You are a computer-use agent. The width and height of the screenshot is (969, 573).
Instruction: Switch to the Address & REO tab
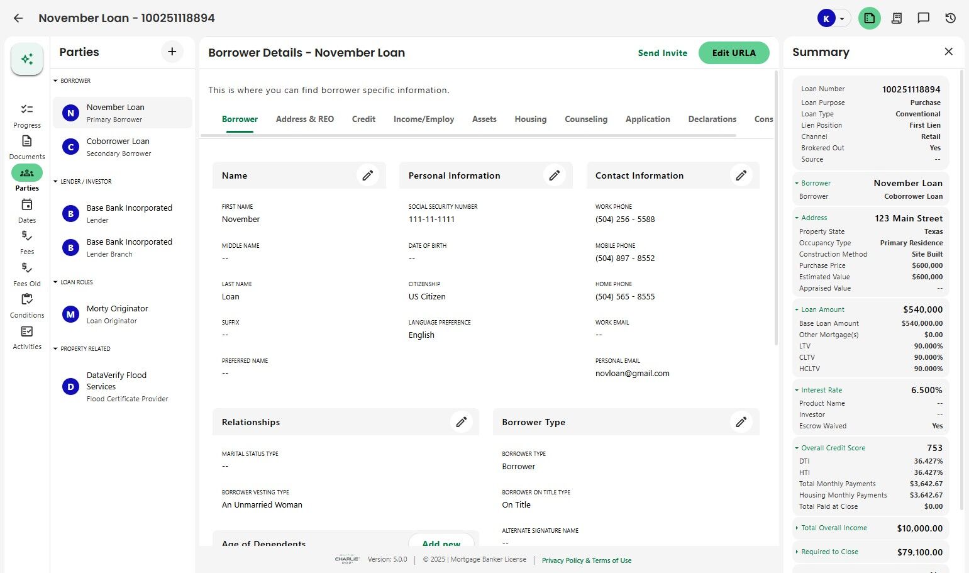point(305,119)
